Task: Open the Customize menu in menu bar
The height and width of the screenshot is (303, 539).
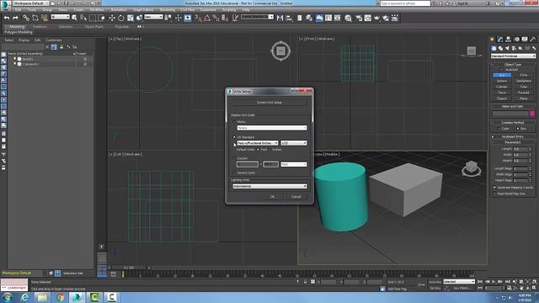Action: (208, 10)
